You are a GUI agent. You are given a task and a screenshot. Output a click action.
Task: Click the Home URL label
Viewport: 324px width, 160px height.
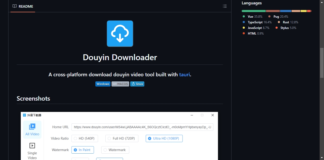tap(60, 127)
